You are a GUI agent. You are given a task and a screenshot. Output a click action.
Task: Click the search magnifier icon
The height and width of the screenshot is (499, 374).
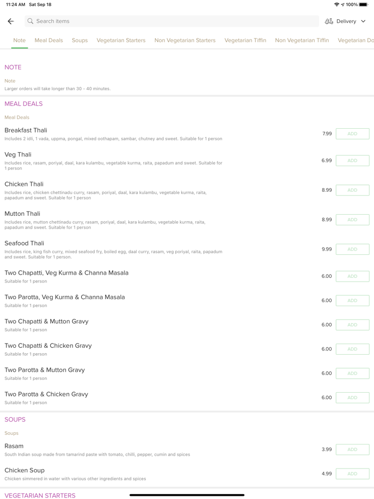pyautogui.click(x=30, y=21)
